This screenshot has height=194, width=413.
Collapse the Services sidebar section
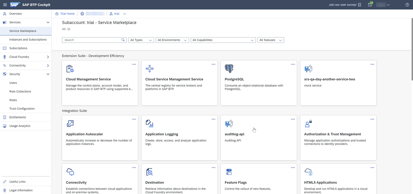pyautogui.click(x=48, y=23)
